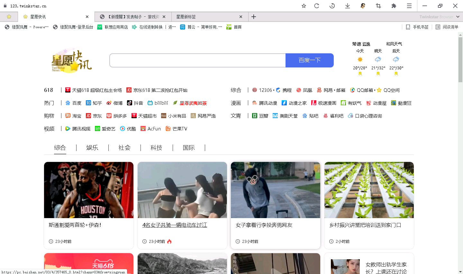Expand the Twinkstar Browser tab list dropdown
Viewport: 463px width, 274px height.
tap(458, 17)
